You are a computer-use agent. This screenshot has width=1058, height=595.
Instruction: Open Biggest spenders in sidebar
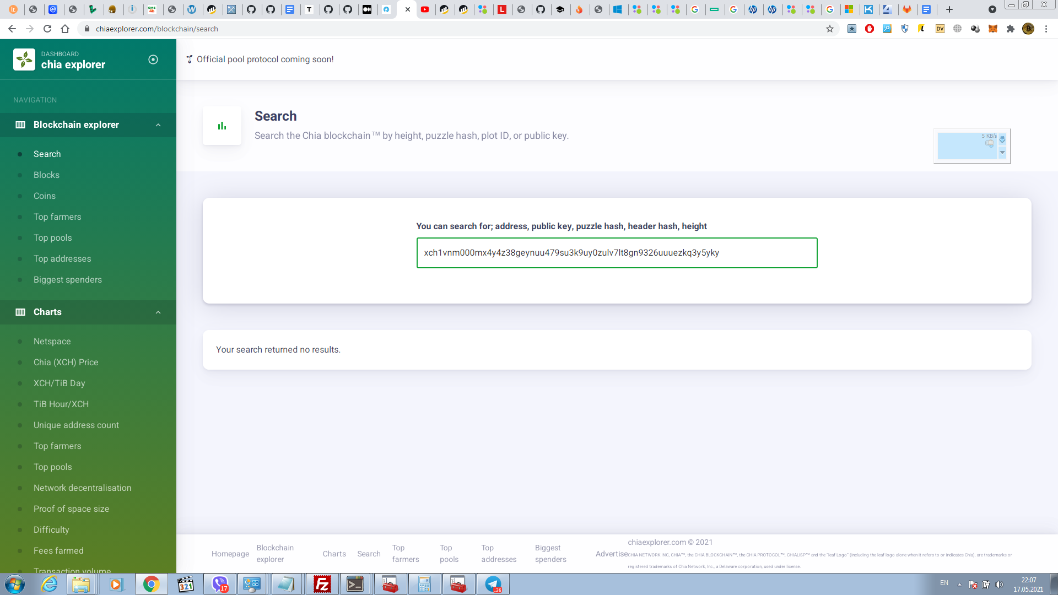[68, 279]
